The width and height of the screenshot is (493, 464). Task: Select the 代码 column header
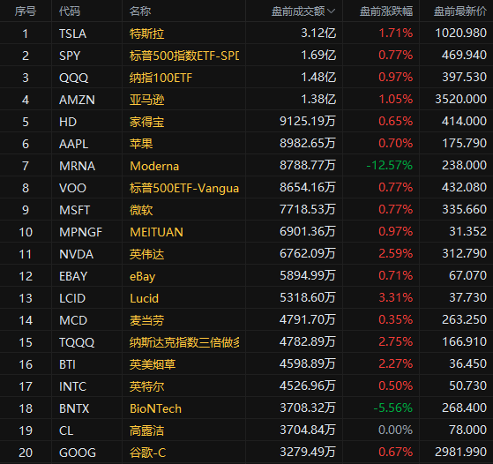(70, 11)
